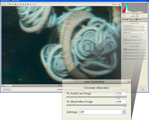Toggle full screen mode icon

(x=119, y=4)
